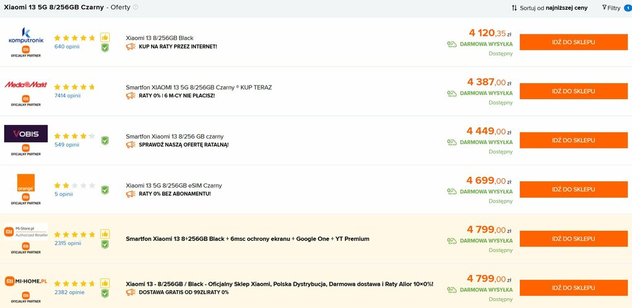Viewport: 632px width, 308px height.
Task: Open the Media Markt shop logo
Action: (x=26, y=84)
